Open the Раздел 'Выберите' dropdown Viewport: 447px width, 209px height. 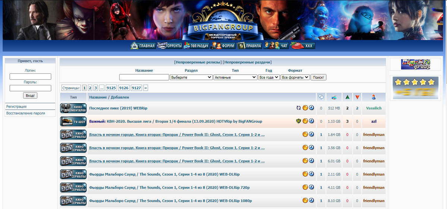191,77
